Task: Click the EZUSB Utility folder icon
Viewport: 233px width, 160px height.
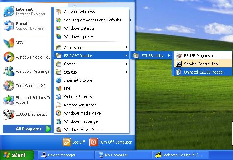Action: point(136,56)
